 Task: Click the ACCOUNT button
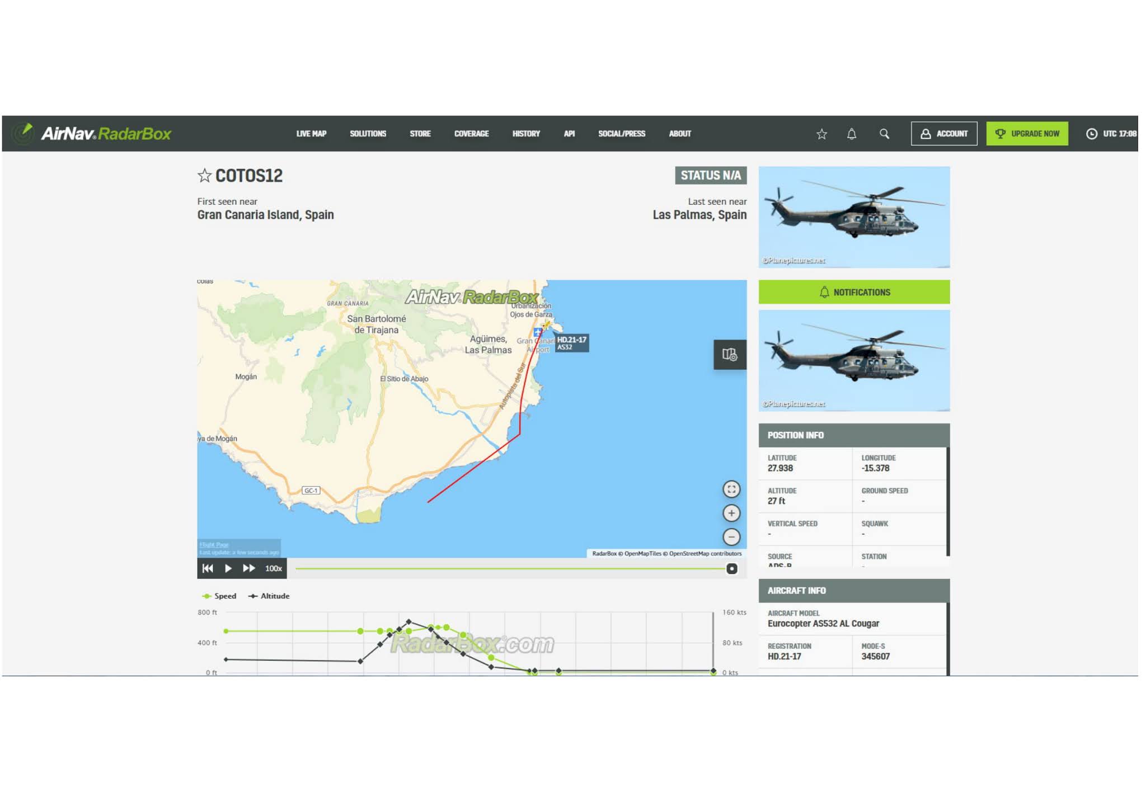(x=943, y=134)
